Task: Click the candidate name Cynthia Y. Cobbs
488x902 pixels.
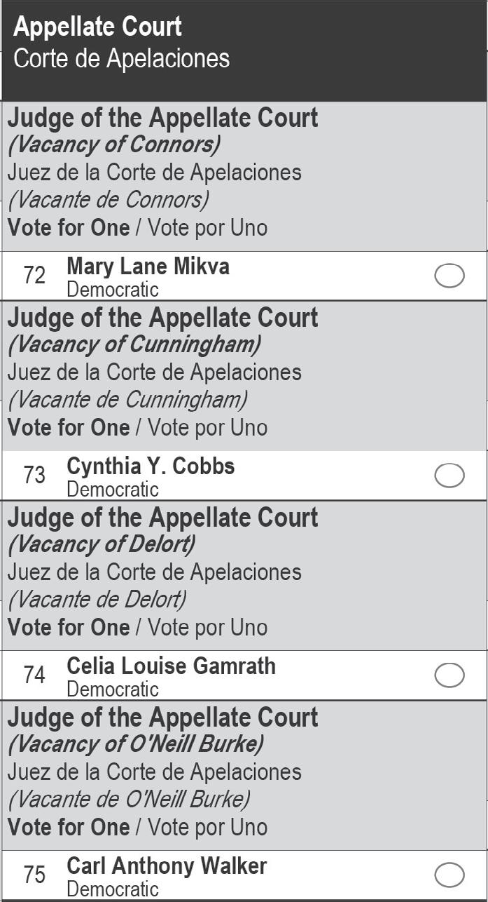Action: [151, 466]
